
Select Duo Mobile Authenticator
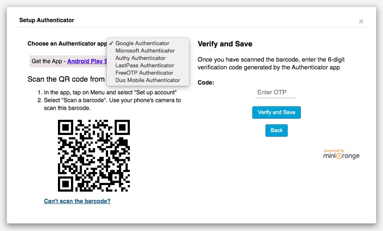[x=148, y=80]
